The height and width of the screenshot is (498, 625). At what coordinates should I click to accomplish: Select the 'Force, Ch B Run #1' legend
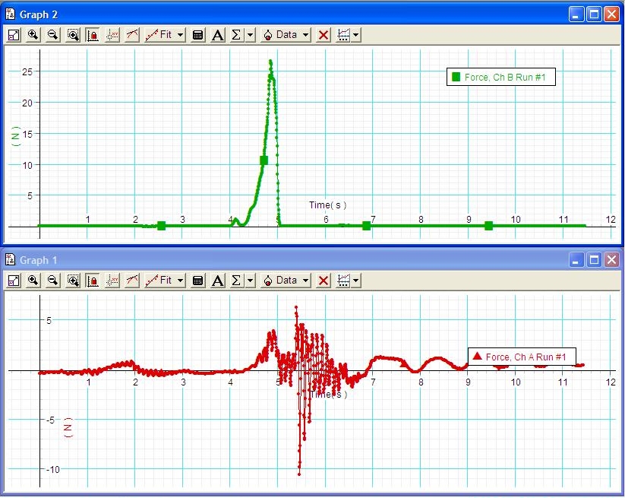(501, 77)
